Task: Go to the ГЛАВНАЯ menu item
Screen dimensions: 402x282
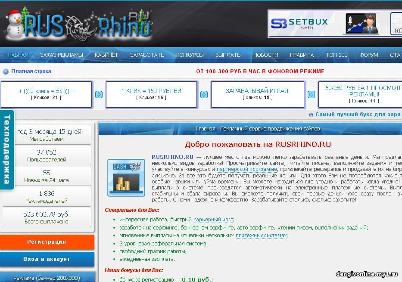Action: point(16,55)
